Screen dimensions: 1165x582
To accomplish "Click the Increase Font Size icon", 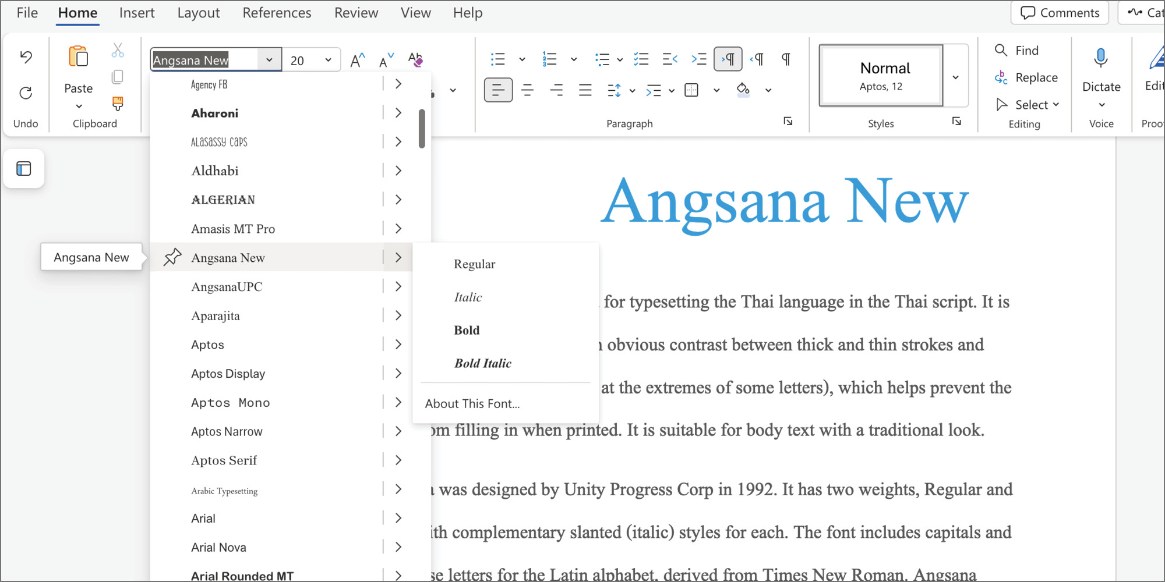I will (357, 58).
